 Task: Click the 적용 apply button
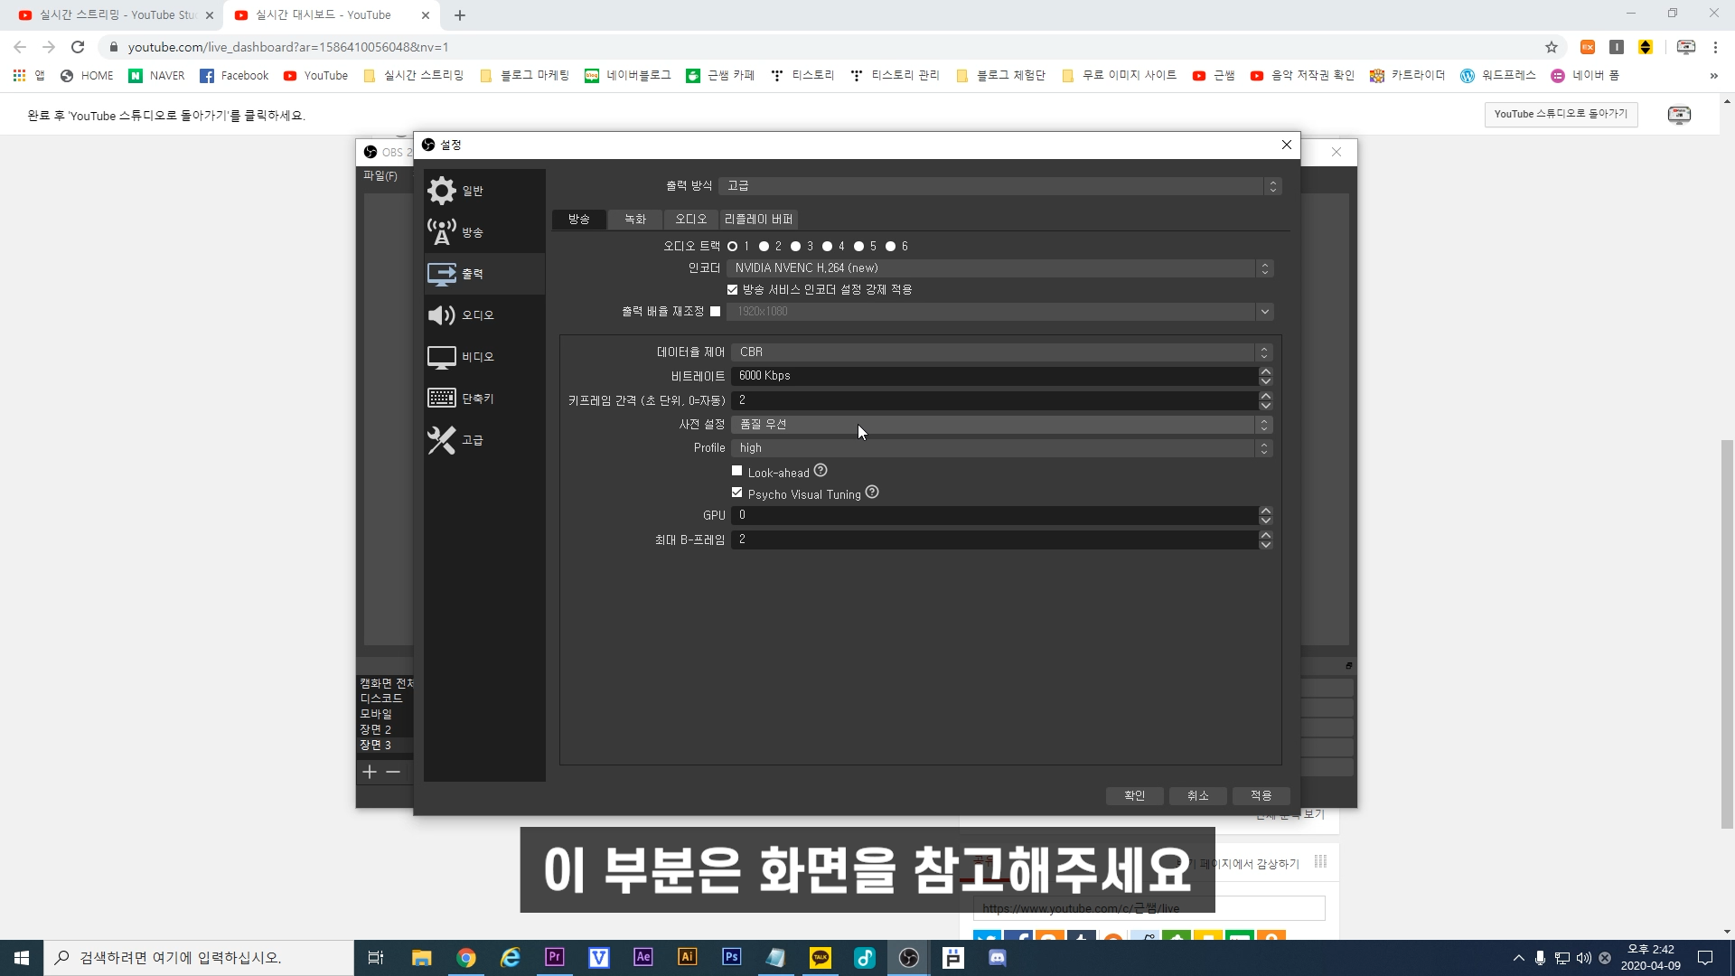1261,796
